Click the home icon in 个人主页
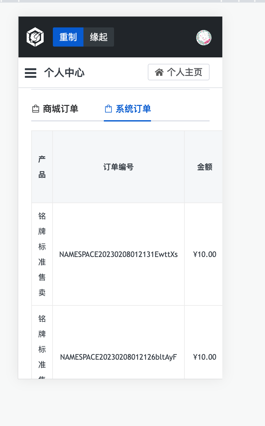This screenshot has height=426, width=265. click(x=159, y=72)
